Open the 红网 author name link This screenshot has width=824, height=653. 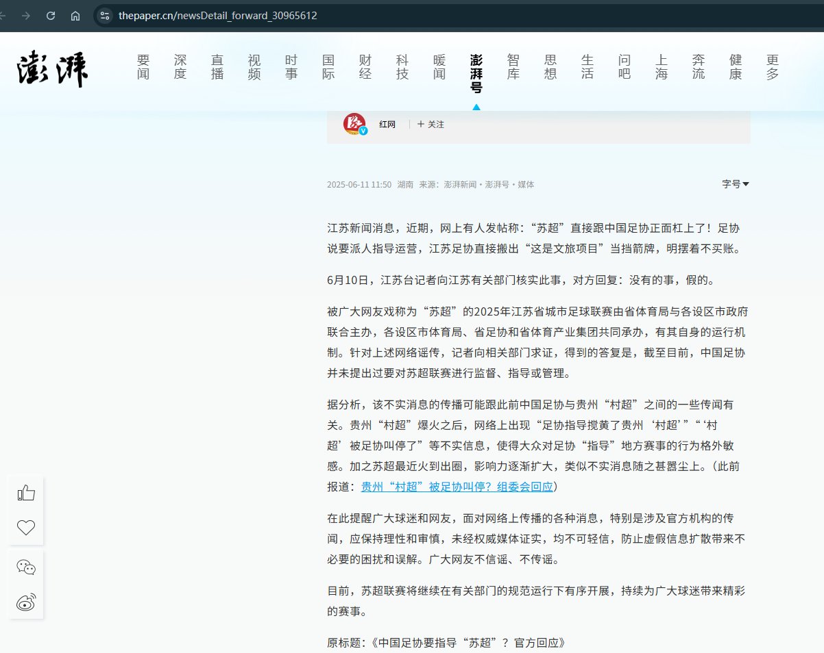[387, 125]
